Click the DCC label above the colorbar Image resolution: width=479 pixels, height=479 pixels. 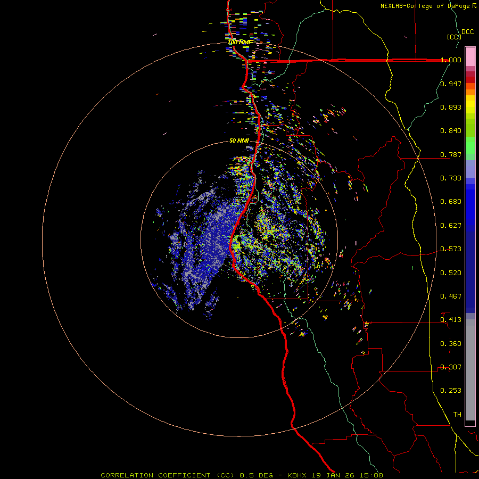(x=468, y=32)
